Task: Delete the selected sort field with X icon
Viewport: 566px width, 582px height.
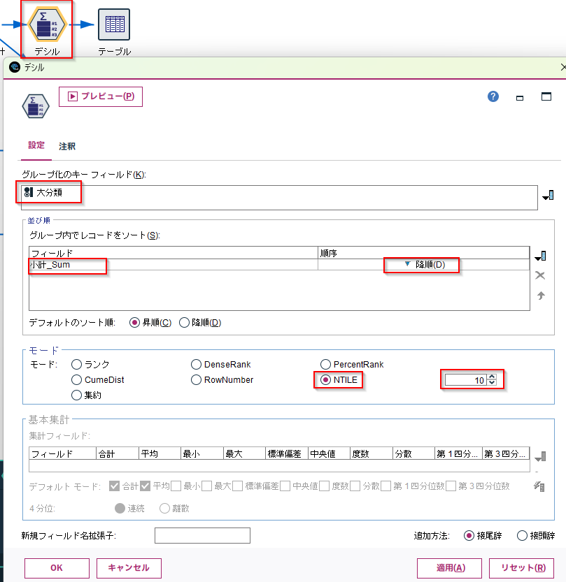Action: coord(540,275)
